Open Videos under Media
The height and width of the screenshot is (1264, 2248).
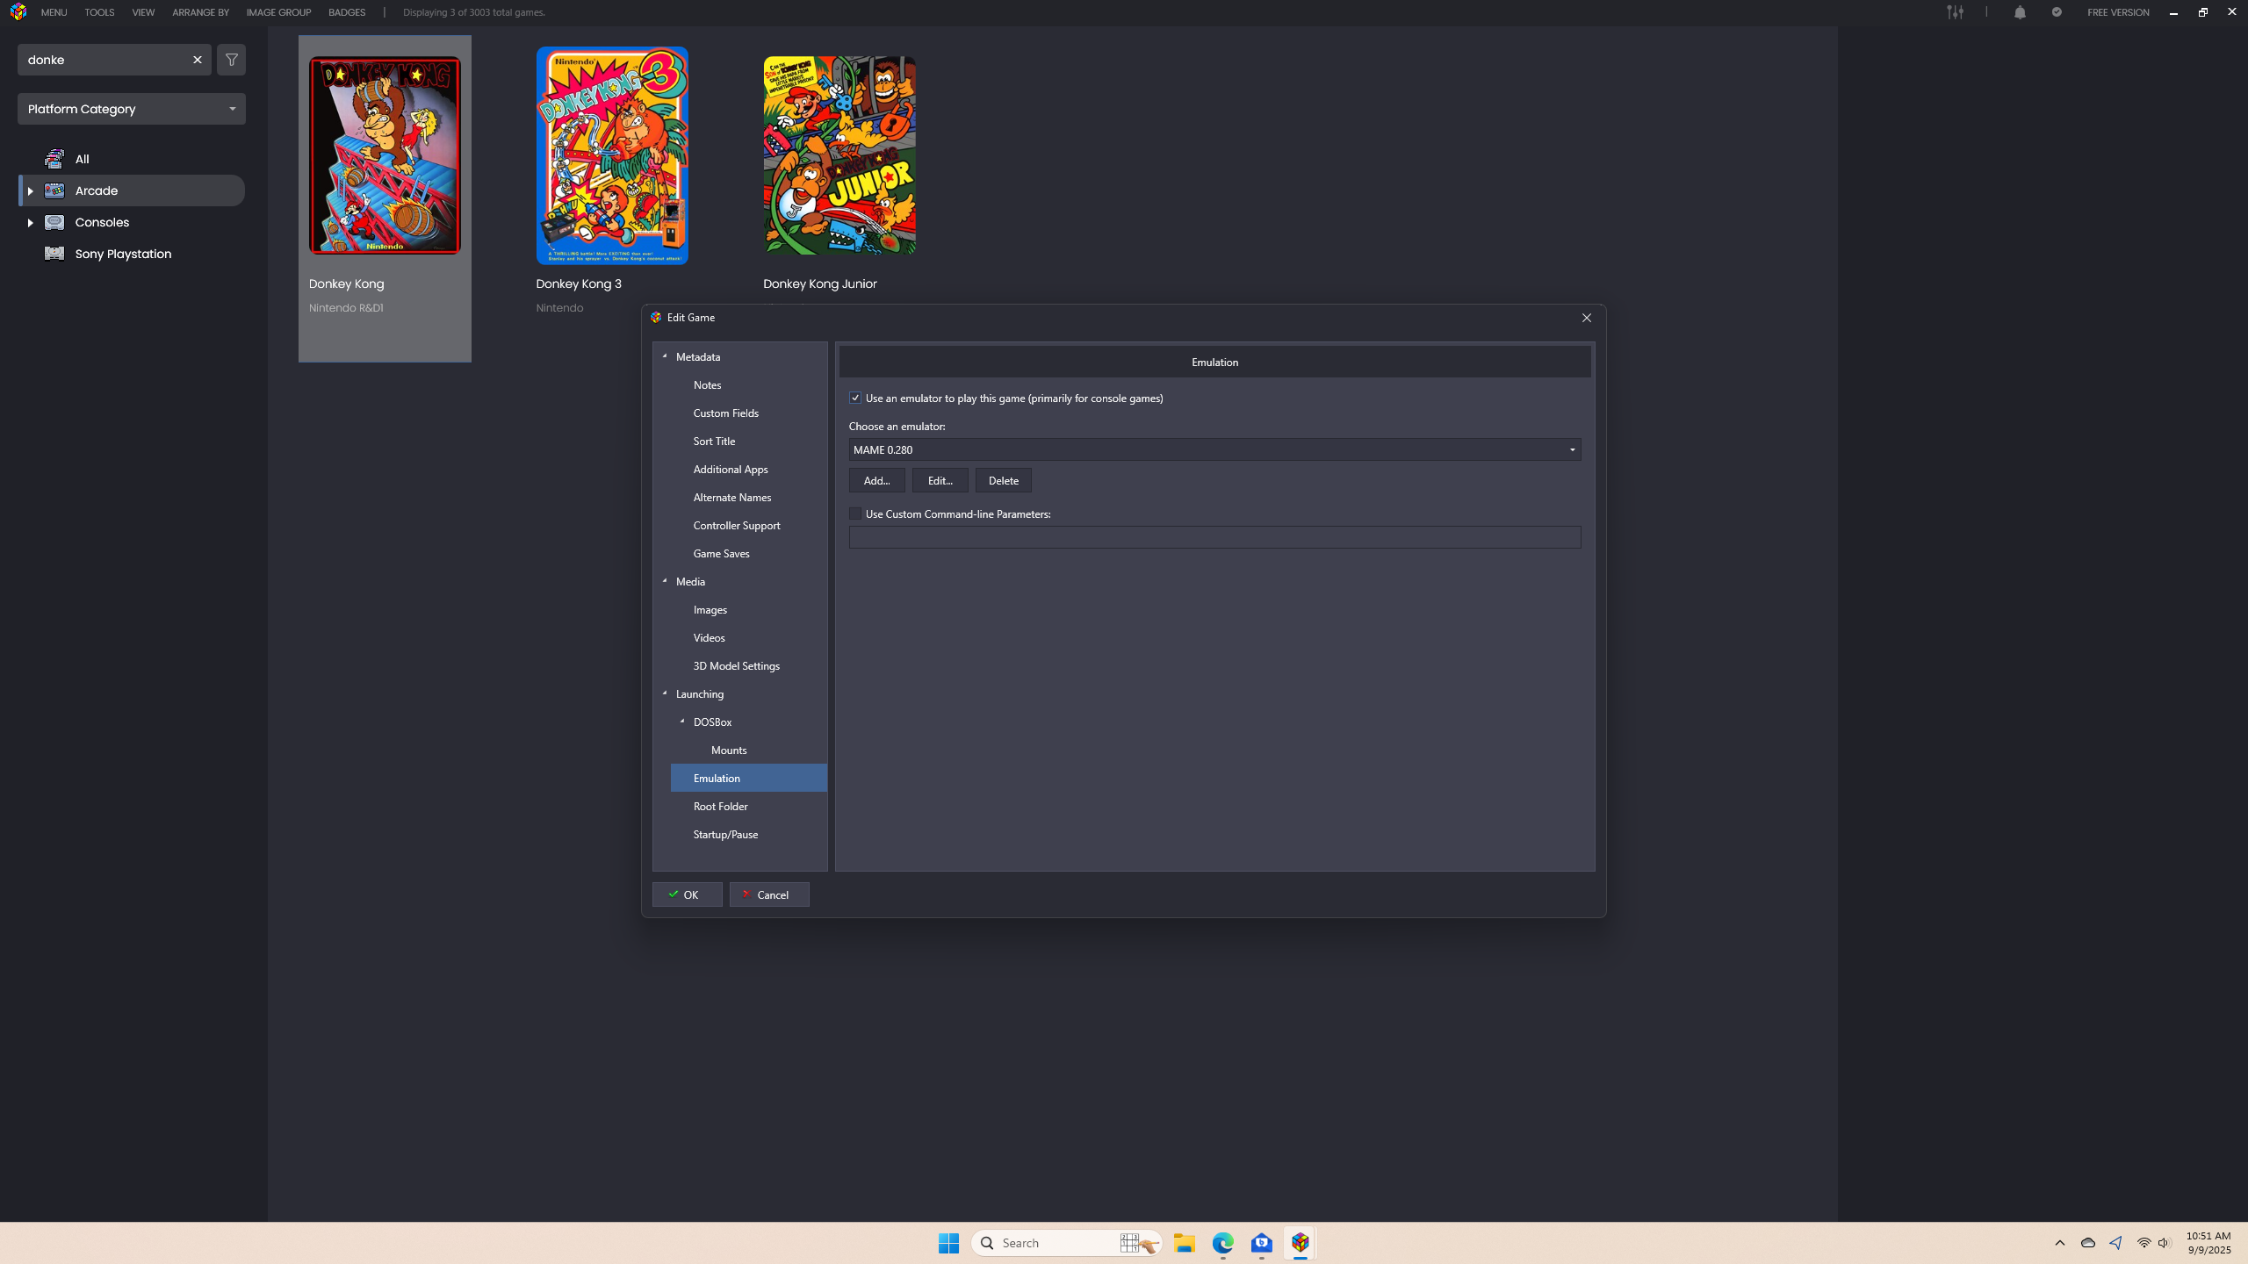(x=709, y=637)
